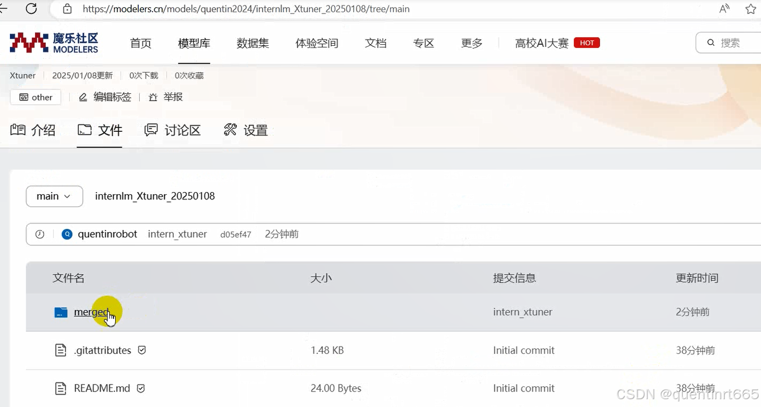Screen dimensions: 761x407
Task: Click the README.md file icon
Action: (x=61, y=389)
